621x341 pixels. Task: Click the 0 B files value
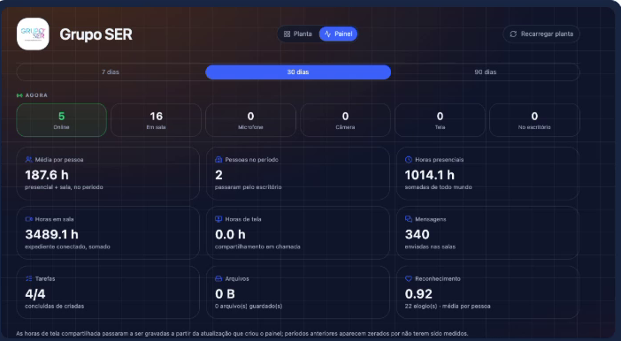(x=225, y=294)
